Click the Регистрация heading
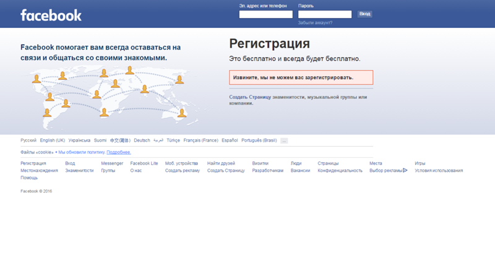This screenshot has width=495, height=253. pos(269,43)
